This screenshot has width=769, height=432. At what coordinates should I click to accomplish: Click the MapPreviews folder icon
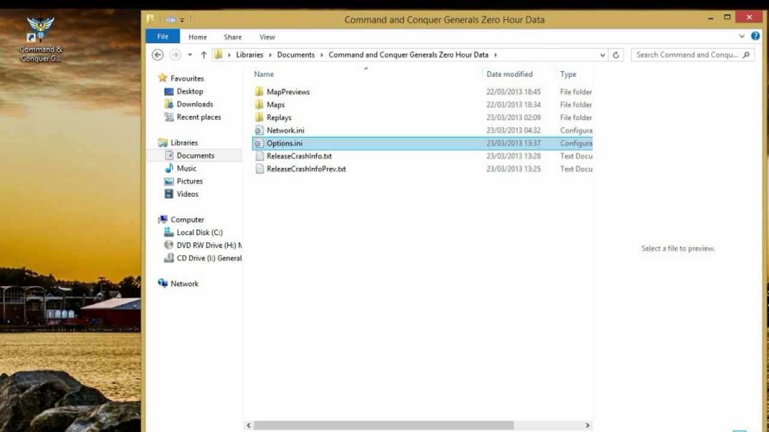(x=259, y=92)
